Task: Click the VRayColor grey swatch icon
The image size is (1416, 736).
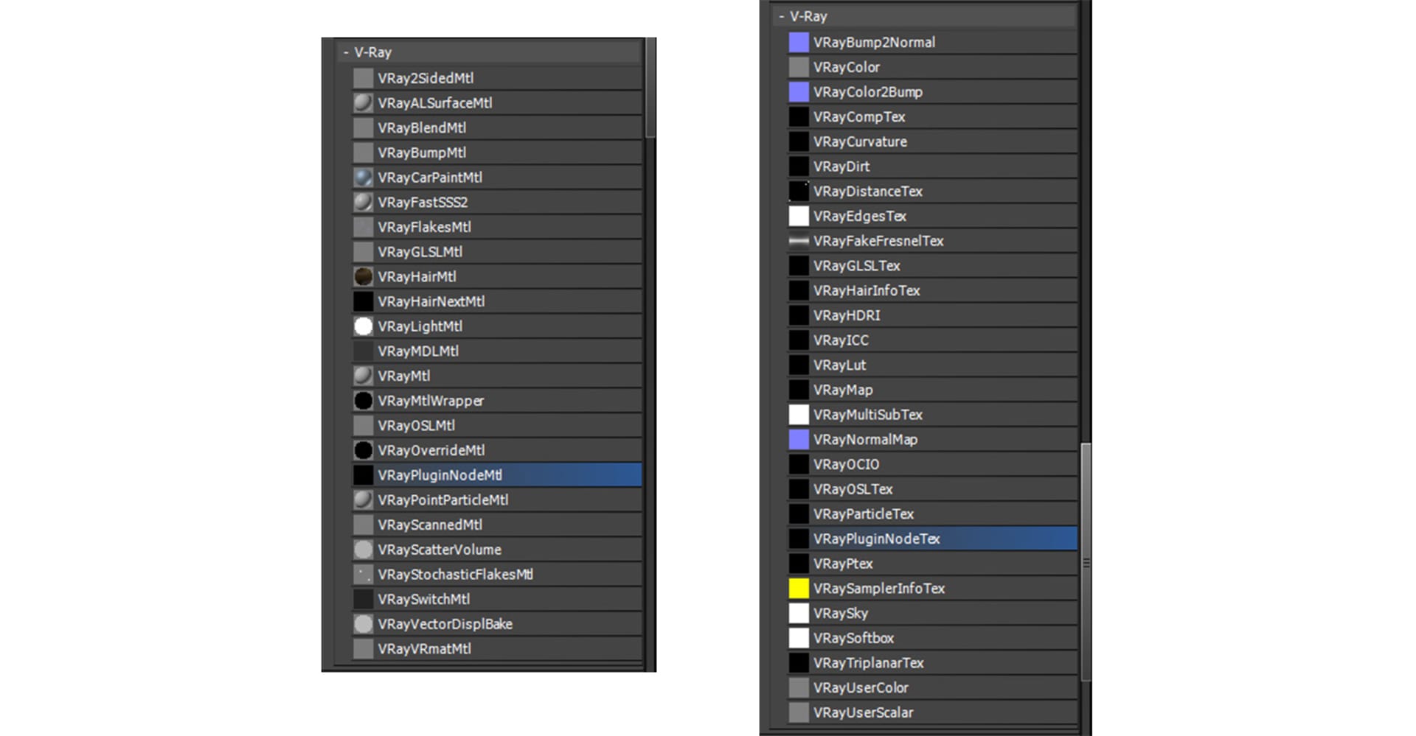Action: [799, 67]
